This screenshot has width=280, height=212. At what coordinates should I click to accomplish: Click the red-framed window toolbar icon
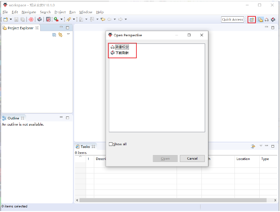coord(48,19)
